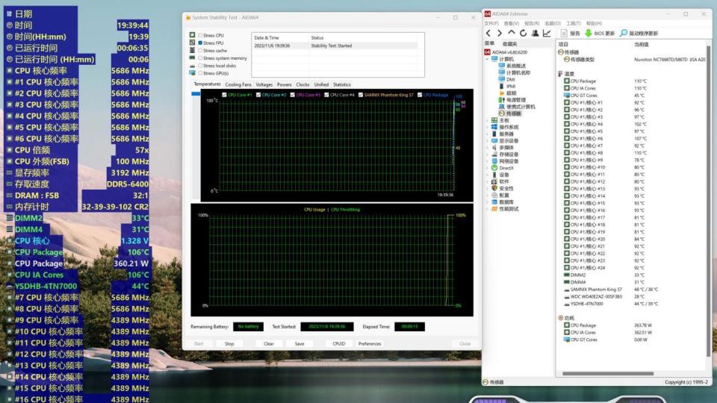The width and height of the screenshot is (717, 403).
Task: Click Save button in Stability Test
Action: point(299,343)
